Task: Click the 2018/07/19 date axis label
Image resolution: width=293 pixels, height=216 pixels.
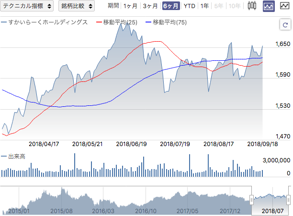Action: [175, 144]
